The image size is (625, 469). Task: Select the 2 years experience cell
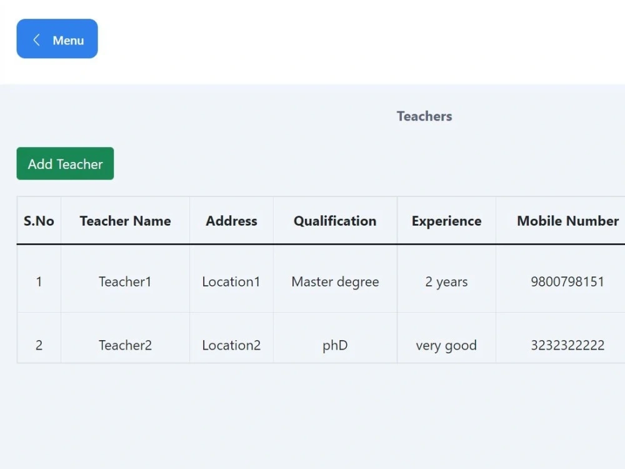pos(446,282)
